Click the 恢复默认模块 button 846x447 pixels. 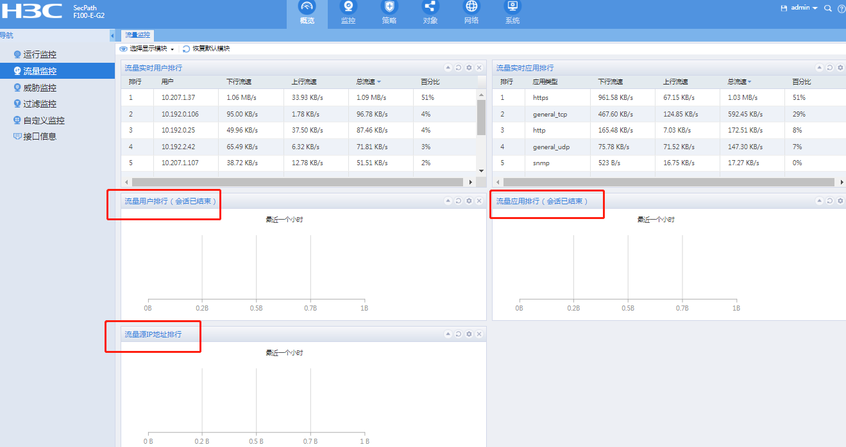(x=206, y=49)
